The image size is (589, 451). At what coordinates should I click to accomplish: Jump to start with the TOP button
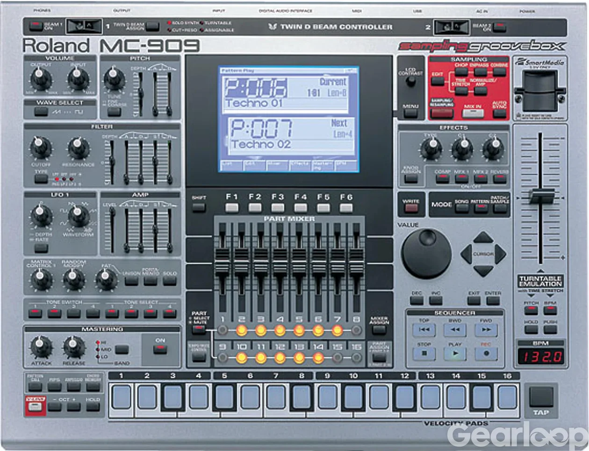(424, 330)
